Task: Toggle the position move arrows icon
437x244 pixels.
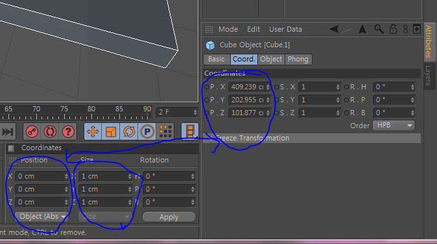Action: pyautogui.click(x=93, y=131)
